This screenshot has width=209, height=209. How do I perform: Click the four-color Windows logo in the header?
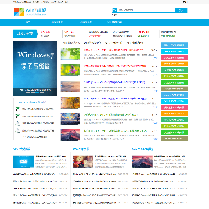(19, 12)
